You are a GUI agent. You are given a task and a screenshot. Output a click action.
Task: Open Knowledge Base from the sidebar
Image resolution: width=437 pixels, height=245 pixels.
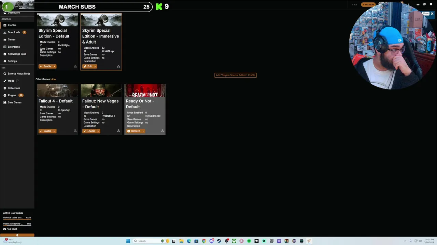click(x=17, y=54)
